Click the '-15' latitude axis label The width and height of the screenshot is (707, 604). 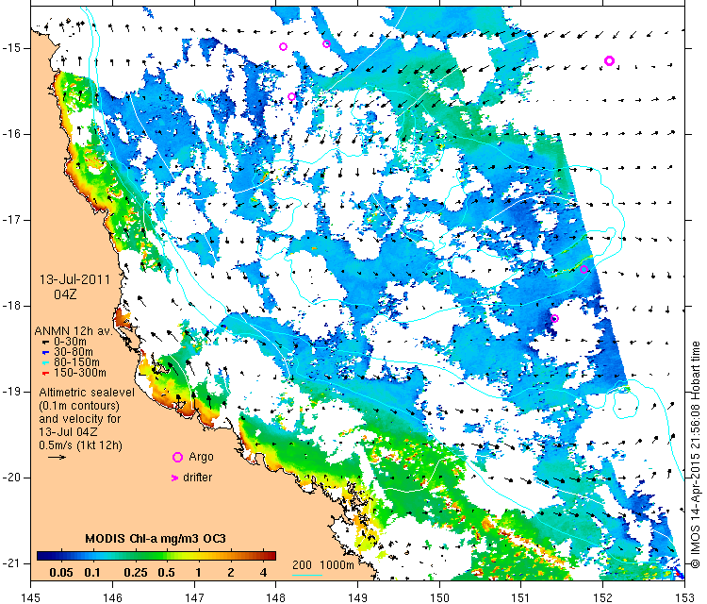click(x=10, y=48)
